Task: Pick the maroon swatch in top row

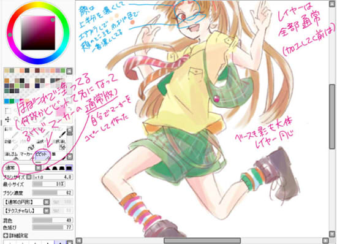Action: pyautogui.click(x=37, y=71)
